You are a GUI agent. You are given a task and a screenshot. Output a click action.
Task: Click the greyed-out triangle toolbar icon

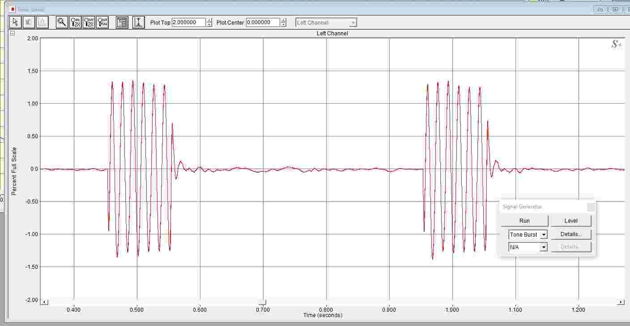pos(43,22)
